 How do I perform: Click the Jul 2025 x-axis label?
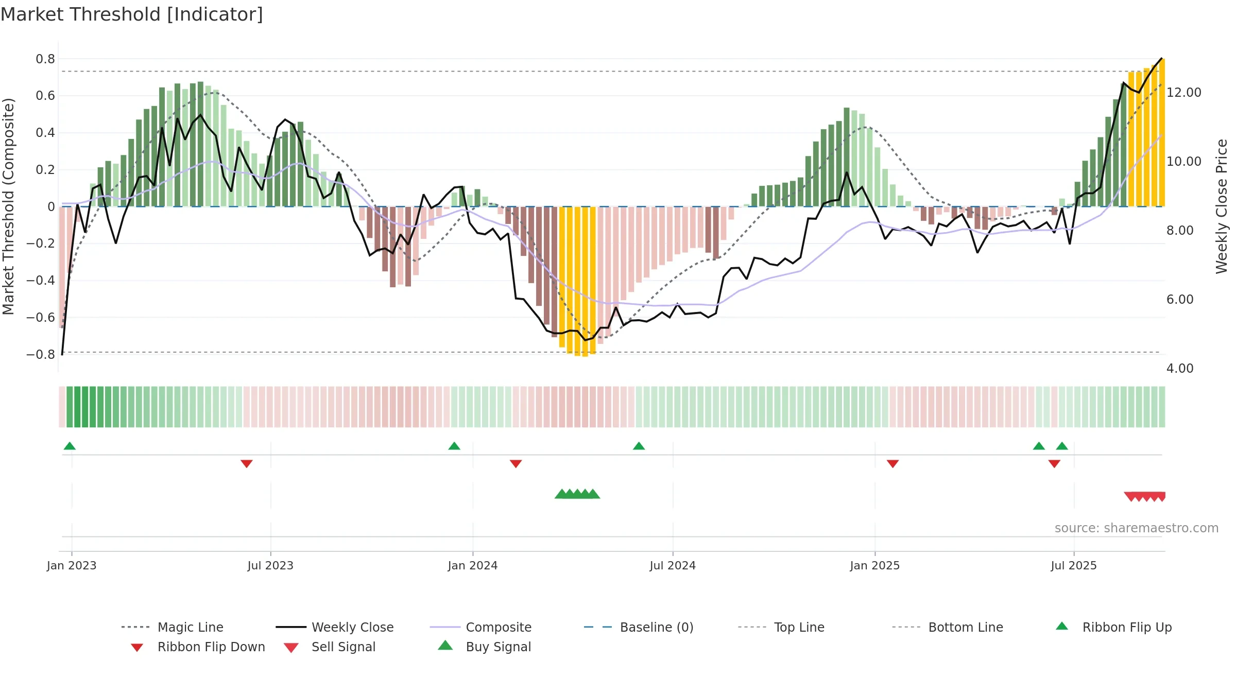1074,566
